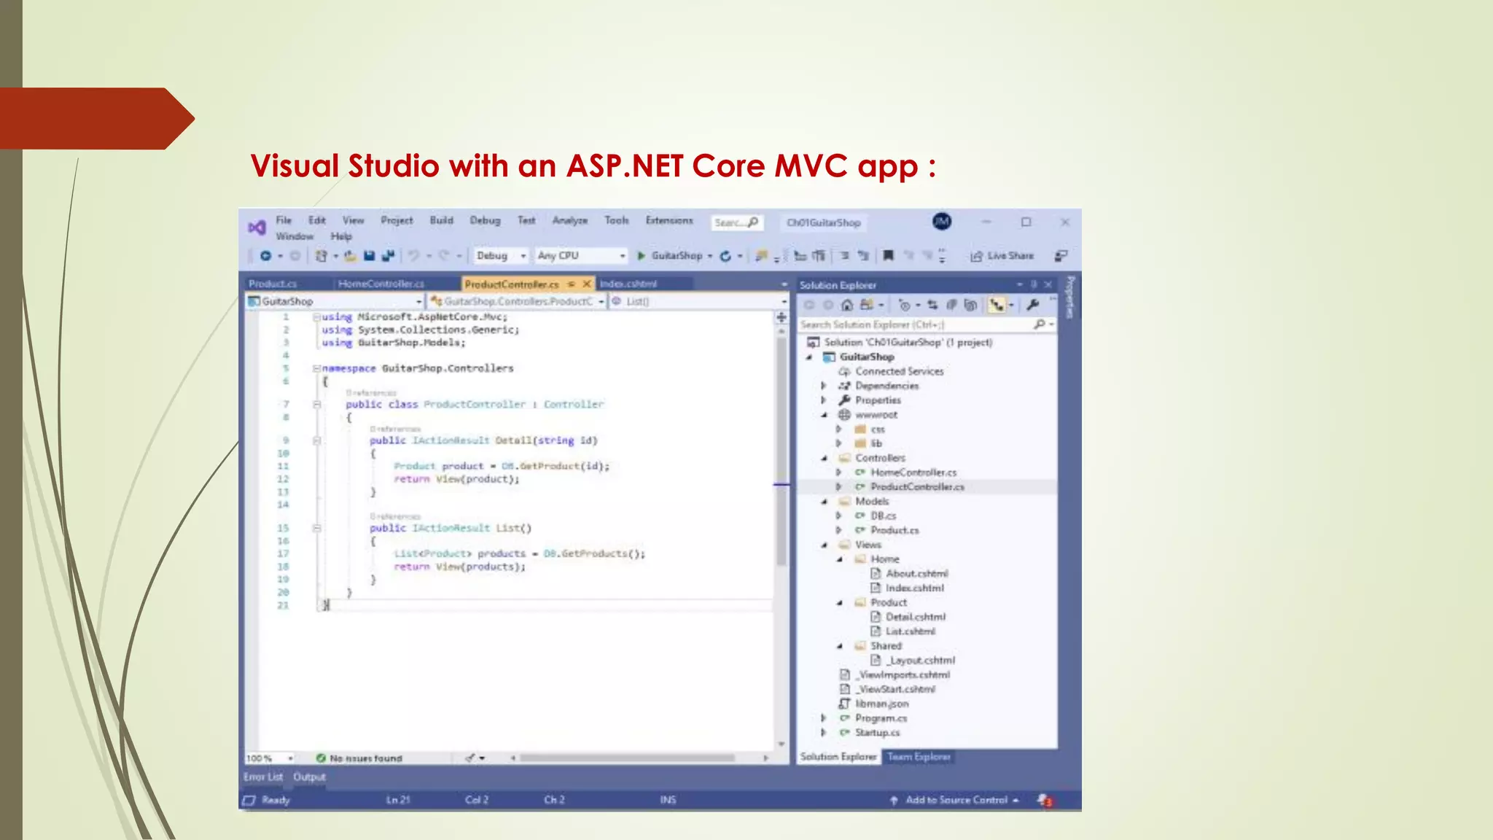Open the Extensions menu
This screenshot has width=1493, height=840.
[669, 220]
